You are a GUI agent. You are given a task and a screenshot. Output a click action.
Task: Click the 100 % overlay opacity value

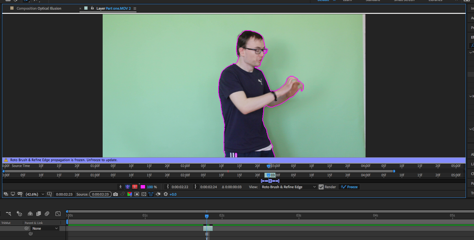(x=152, y=187)
